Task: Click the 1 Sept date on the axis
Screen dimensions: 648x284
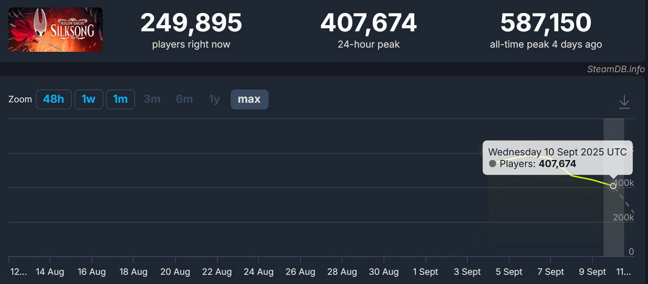Action: click(x=426, y=272)
